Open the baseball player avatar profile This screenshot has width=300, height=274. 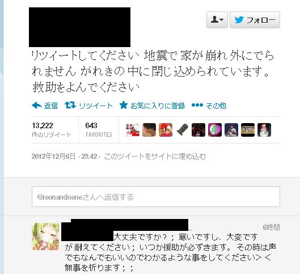coord(231,130)
